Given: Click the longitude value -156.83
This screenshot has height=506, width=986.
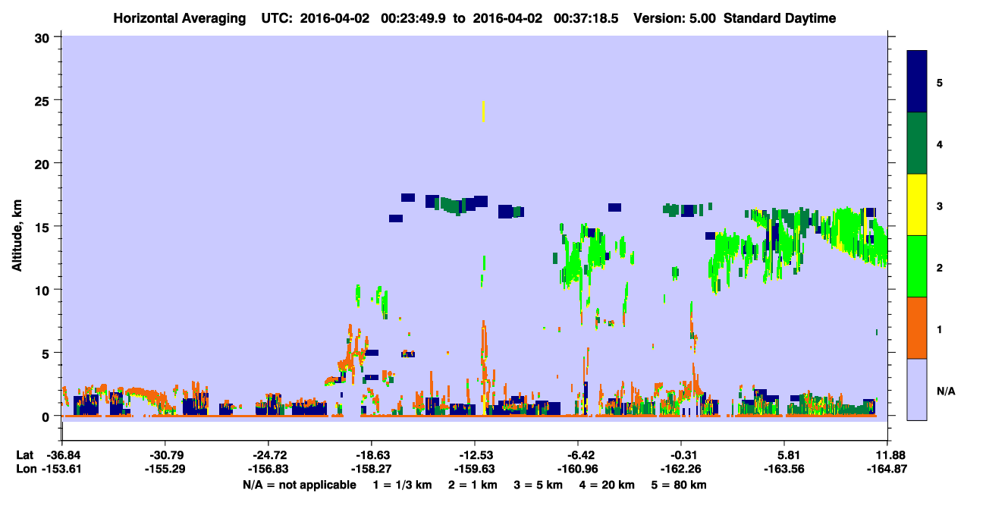Looking at the screenshot, I should tap(268, 469).
